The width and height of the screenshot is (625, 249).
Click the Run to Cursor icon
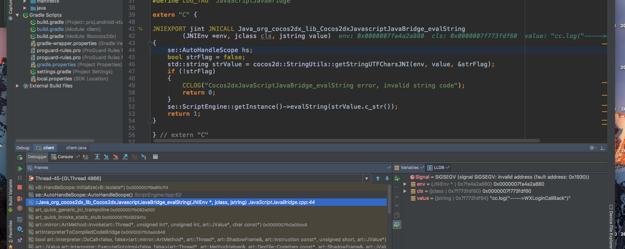click(x=144, y=157)
